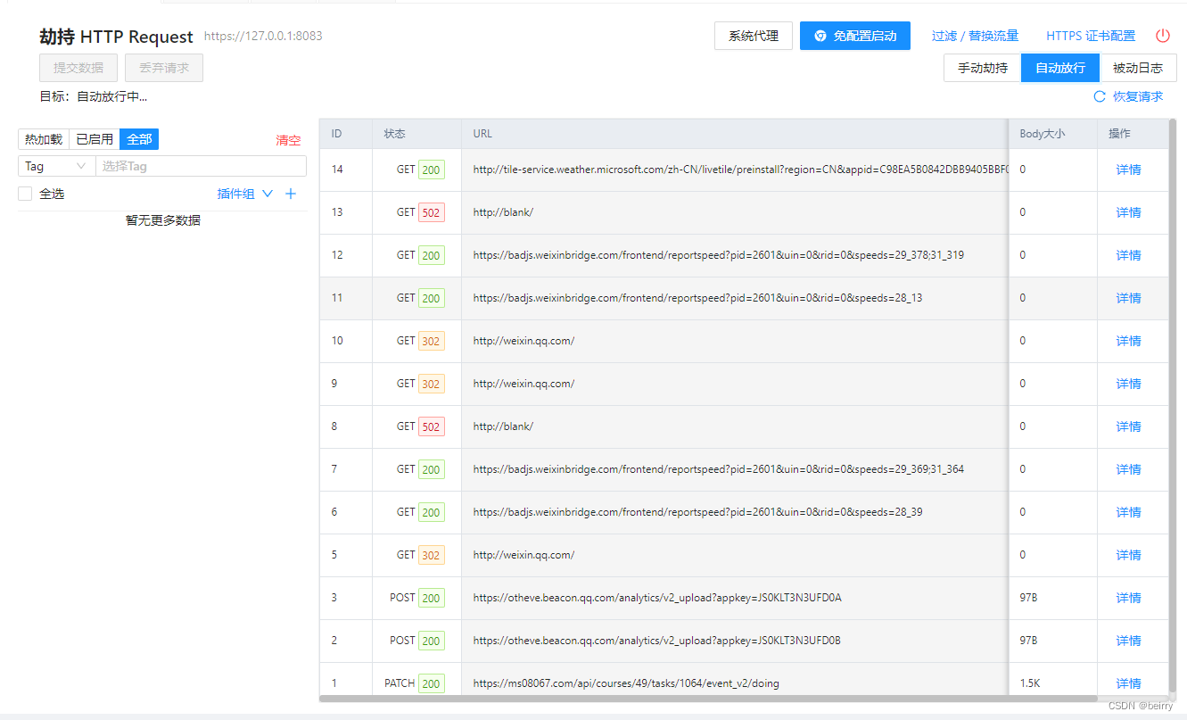Click the weixin.qq.com URL in row 9
The image size is (1187, 720).
pos(523,384)
